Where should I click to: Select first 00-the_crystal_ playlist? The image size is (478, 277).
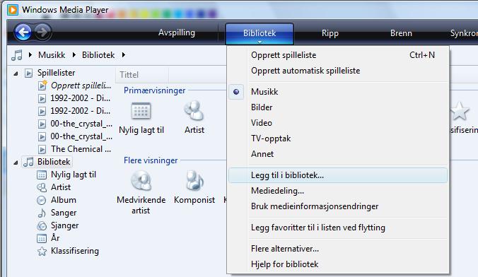pyautogui.click(x=81, y=124)
